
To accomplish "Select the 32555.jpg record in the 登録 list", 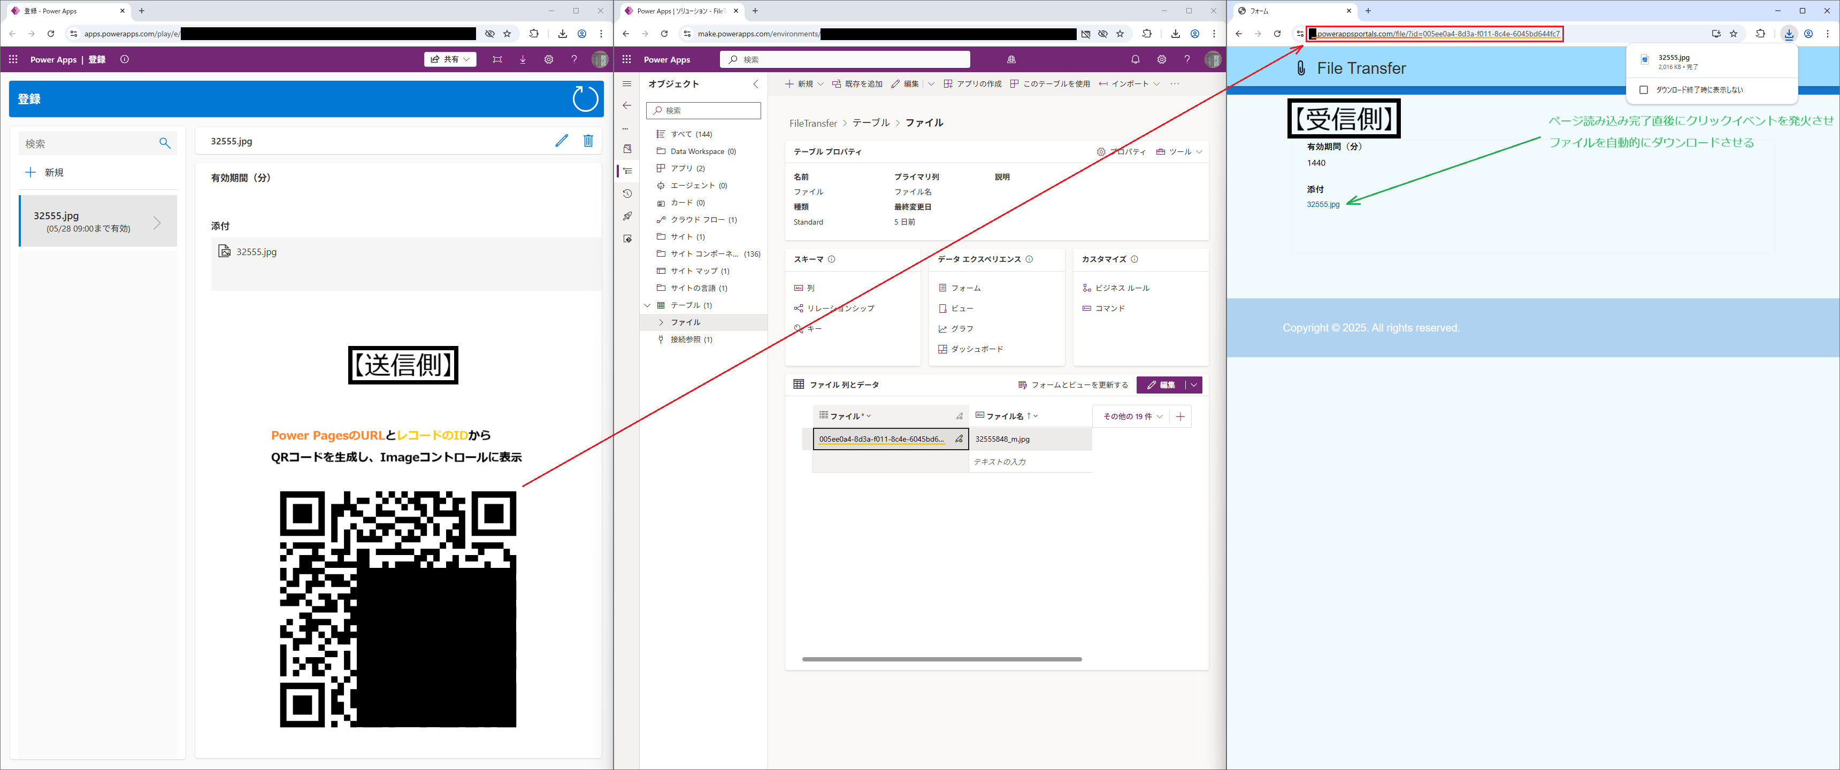I will coord(98,221).
